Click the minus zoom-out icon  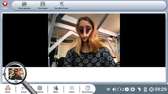127,89
